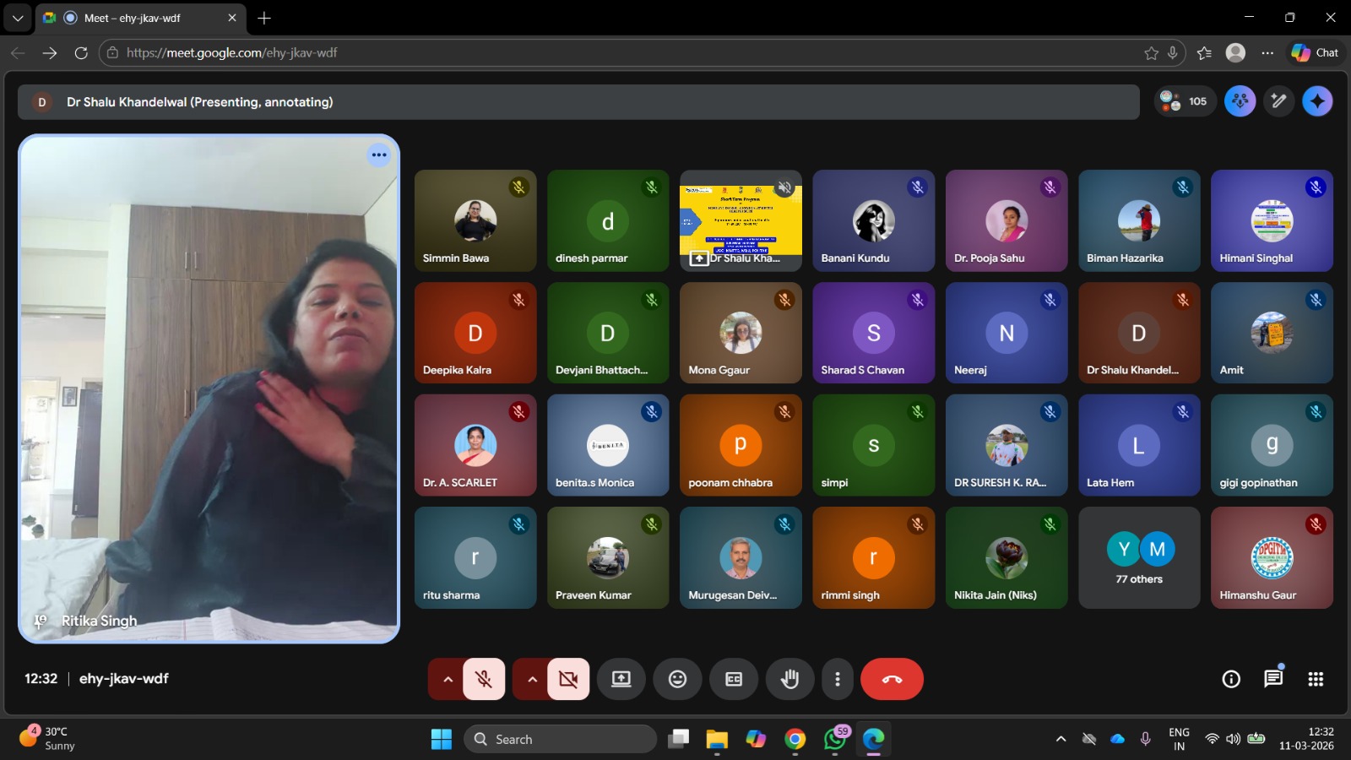Turn on the camera

point(568,679)
